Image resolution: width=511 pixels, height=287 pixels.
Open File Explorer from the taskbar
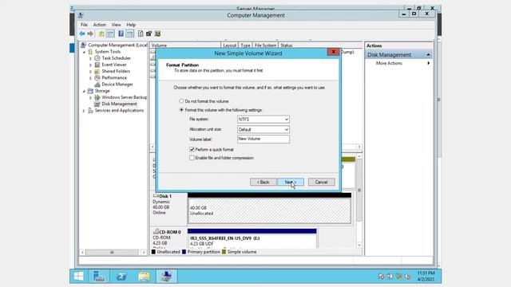click(144, 277)
